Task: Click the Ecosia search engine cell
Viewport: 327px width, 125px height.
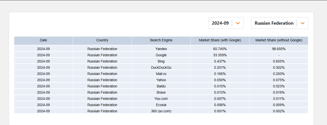Action: click(x=161, y=105)
